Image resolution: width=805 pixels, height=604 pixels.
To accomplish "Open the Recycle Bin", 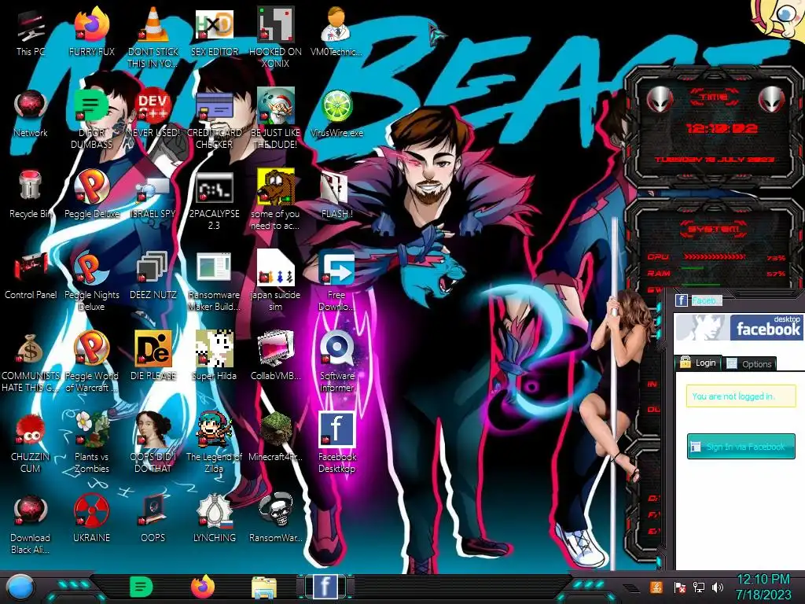I will click(31, 195).
